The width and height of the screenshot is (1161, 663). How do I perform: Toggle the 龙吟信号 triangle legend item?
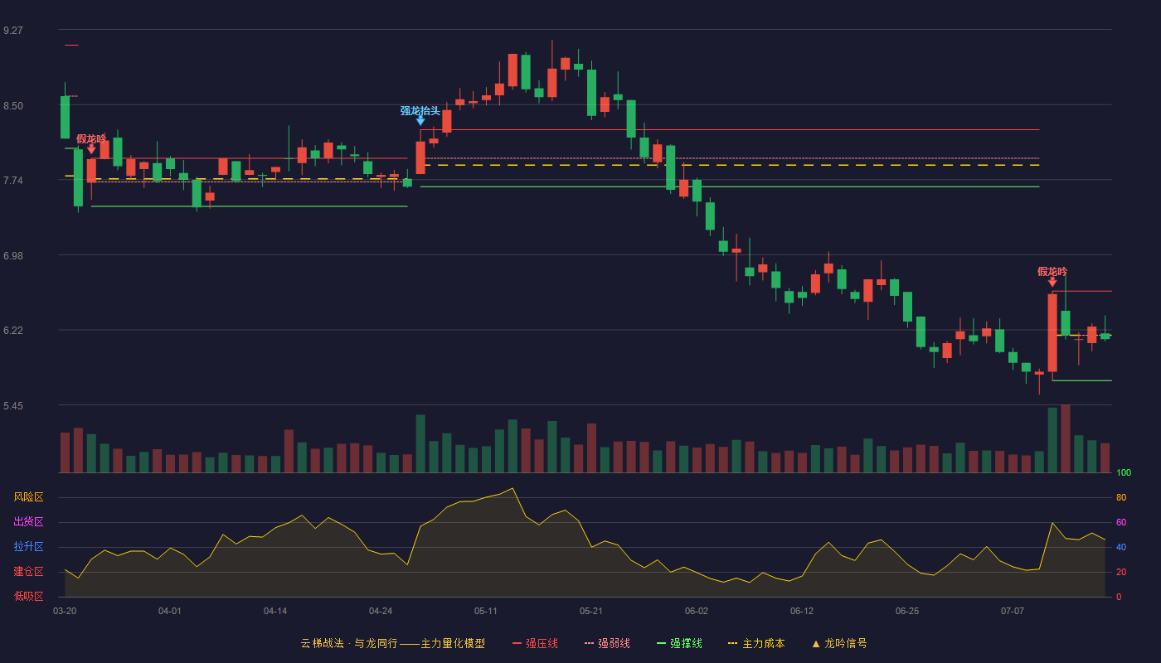tap(839, 643)
